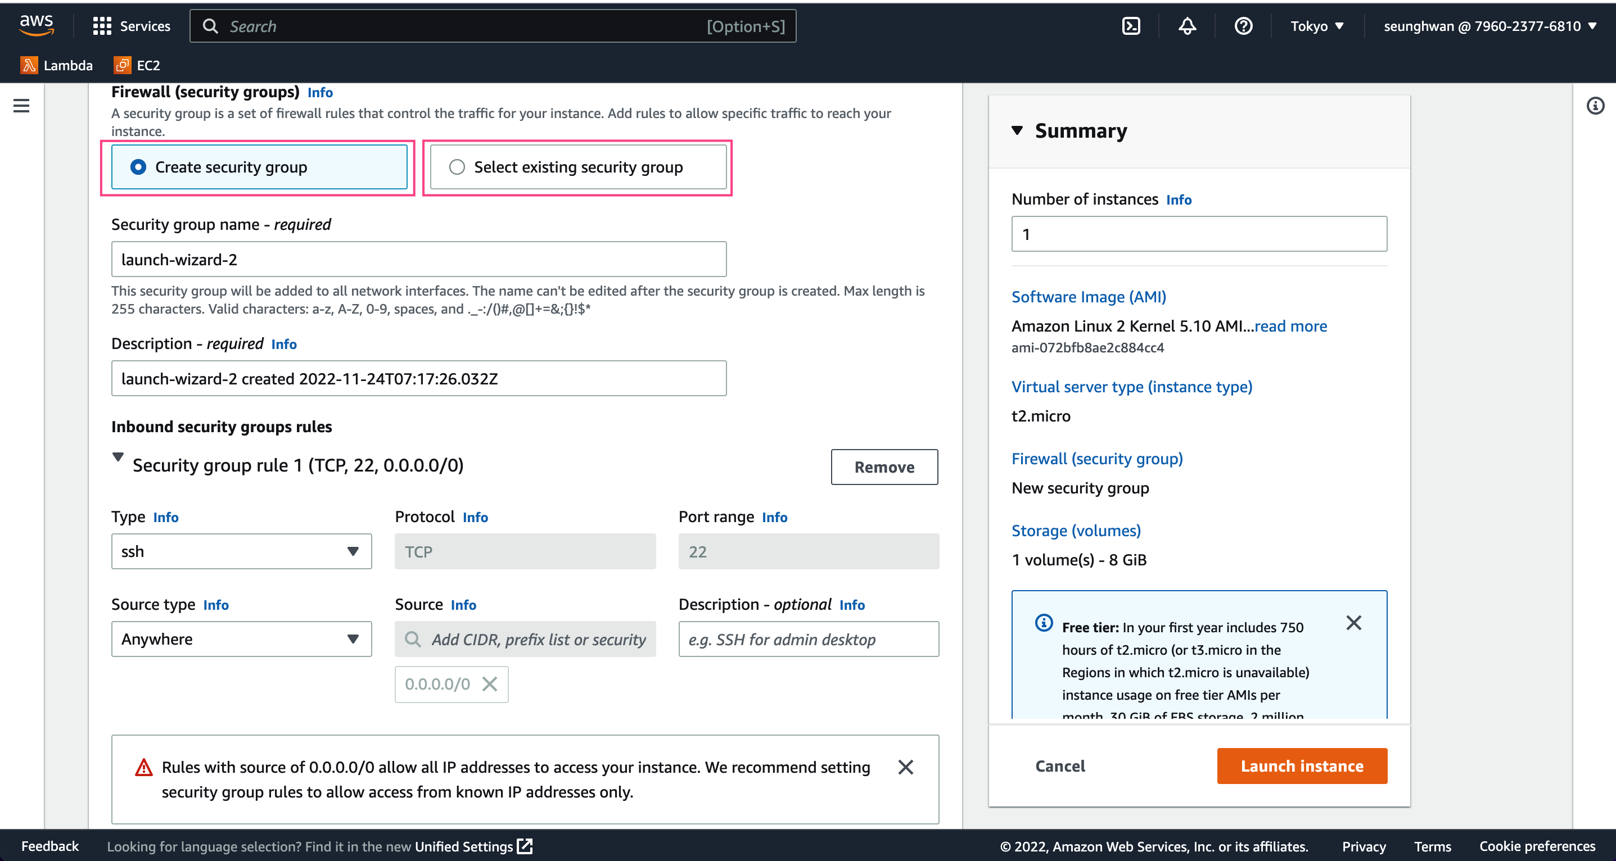Choose Select existing security group option
Screen dimensions: 1616x861
tap(457, 167)
